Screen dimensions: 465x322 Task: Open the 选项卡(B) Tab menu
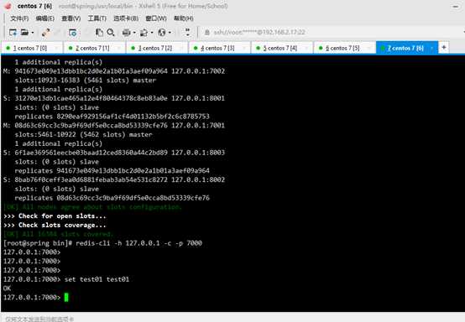(126, 18)
